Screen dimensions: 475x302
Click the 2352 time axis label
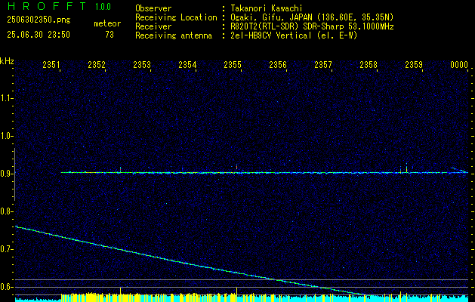pos(97,64)
